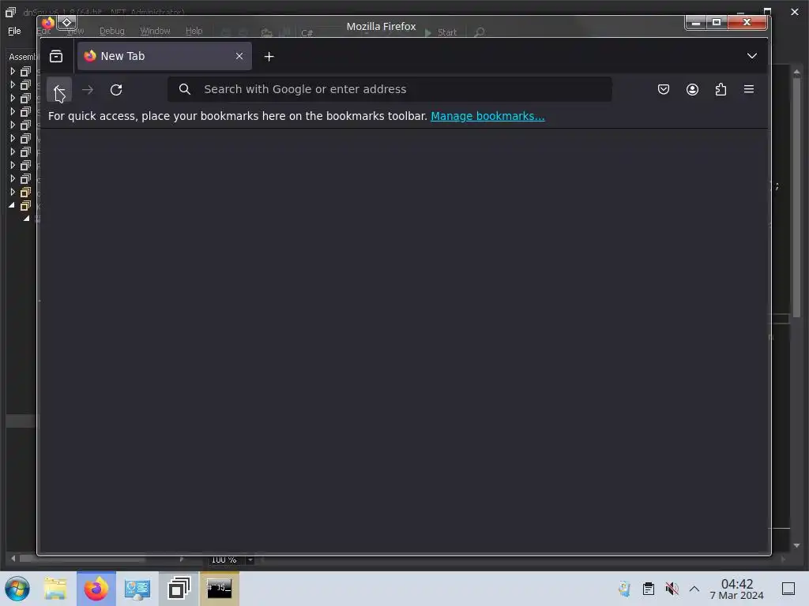Toggle the muted volume tray icon
The image size is (809, 606).
(x=672, y=589)
